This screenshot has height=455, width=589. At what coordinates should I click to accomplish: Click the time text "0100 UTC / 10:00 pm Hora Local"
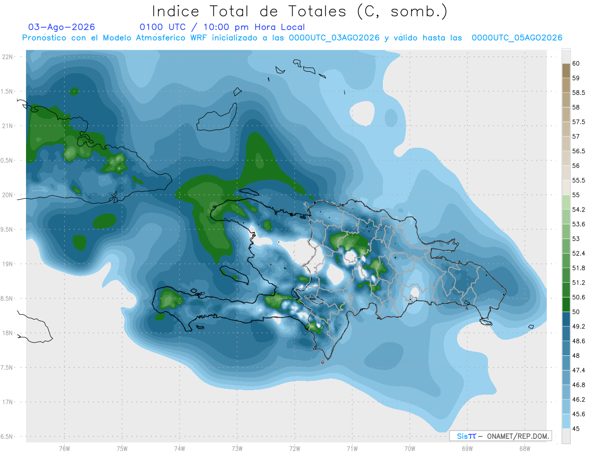(222, 27)
